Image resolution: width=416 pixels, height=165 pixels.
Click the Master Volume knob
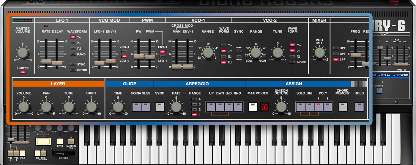coord(23,53)
